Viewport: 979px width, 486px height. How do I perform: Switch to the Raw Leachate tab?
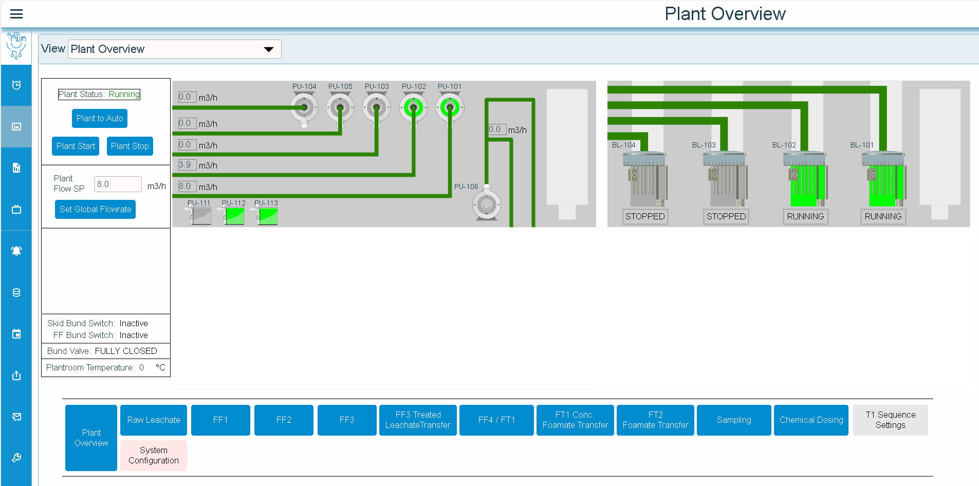154,420
